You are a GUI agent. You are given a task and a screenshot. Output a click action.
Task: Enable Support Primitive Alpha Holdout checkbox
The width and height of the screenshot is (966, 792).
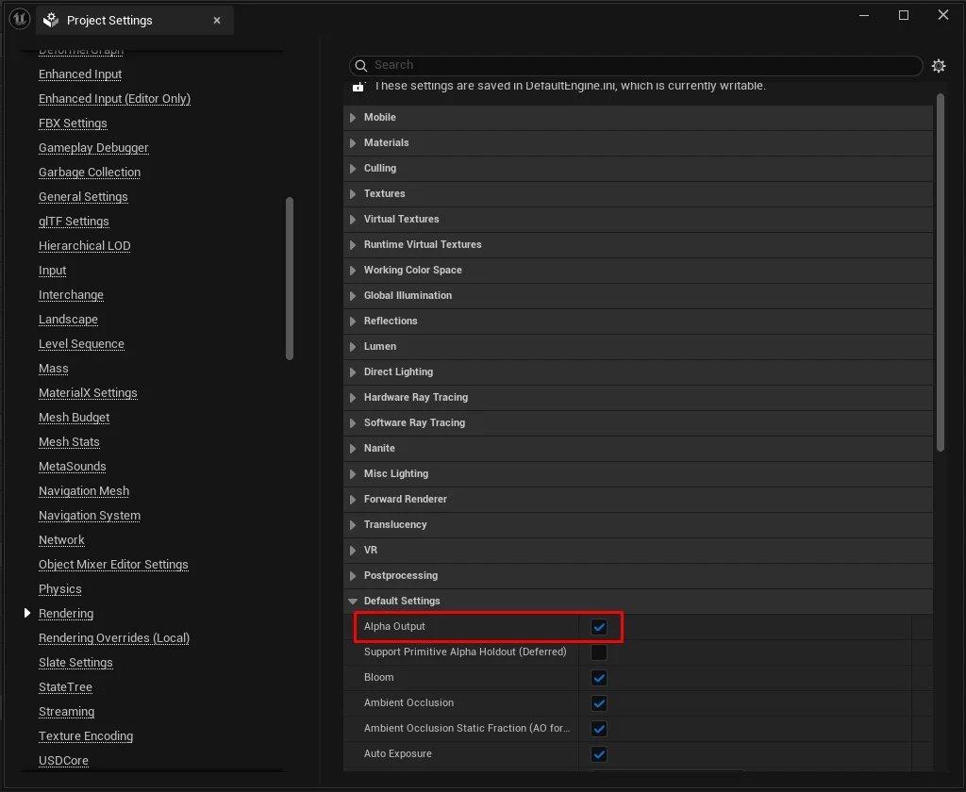tap(599, 652)
